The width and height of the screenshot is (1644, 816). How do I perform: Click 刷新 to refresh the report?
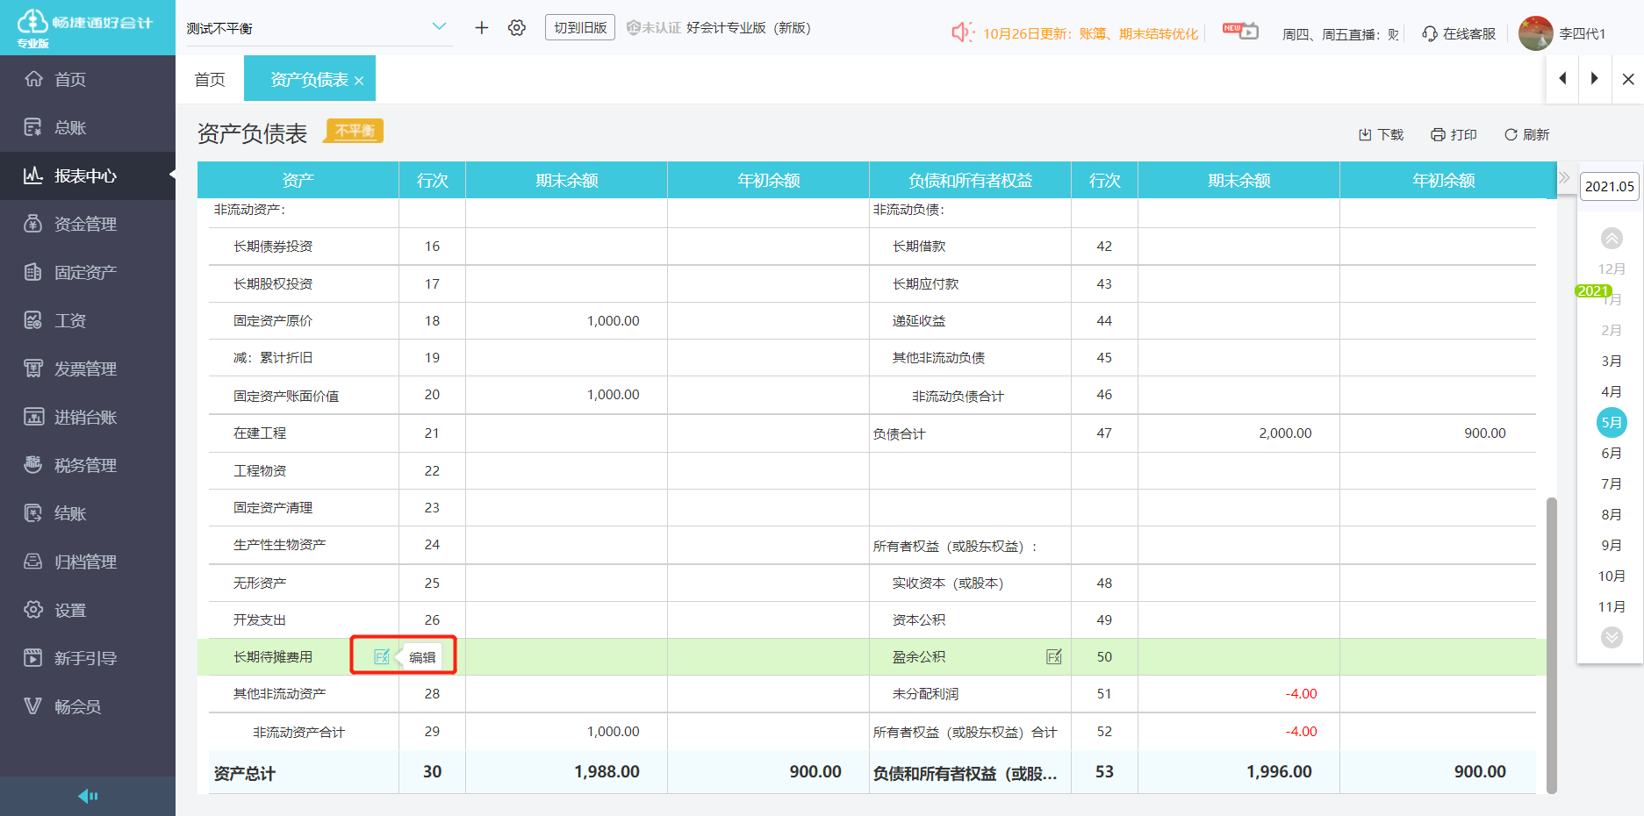pos(1526,134)
